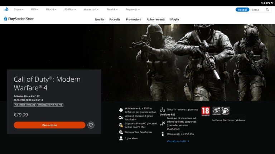Viewport: 275px width, 154px height.
Task: Click the in-game purchases controller icon
Action: point(121,118)
